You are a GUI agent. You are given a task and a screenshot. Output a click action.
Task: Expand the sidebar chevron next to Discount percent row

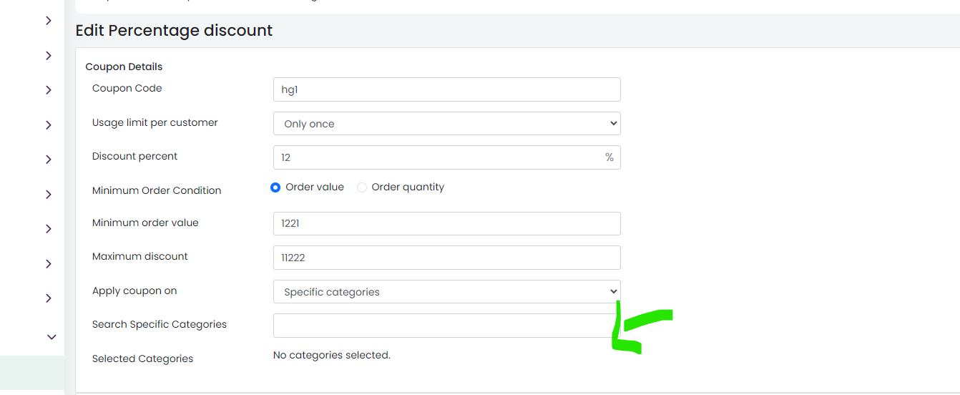coord(49,160)
